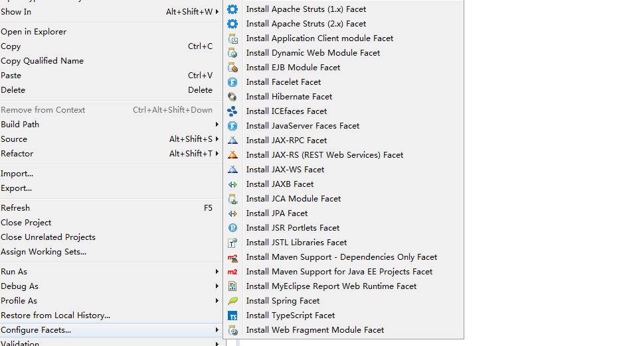
Task: Click the Install Apache Struts (1.x) Facet label
Action: (306, 9)
